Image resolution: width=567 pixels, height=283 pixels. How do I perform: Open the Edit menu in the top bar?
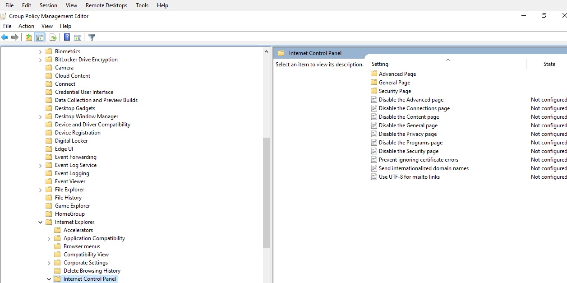click(27, 5)
